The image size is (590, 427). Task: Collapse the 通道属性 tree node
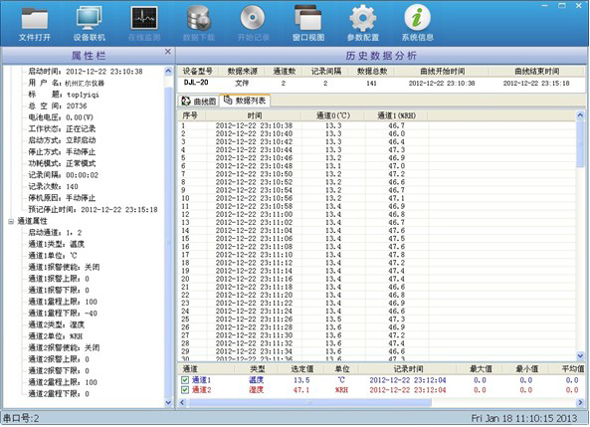pos(11,221)
